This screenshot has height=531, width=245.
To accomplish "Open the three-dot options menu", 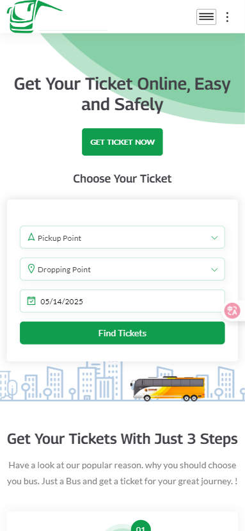I will pyautogui.click(x=227, y=17).
